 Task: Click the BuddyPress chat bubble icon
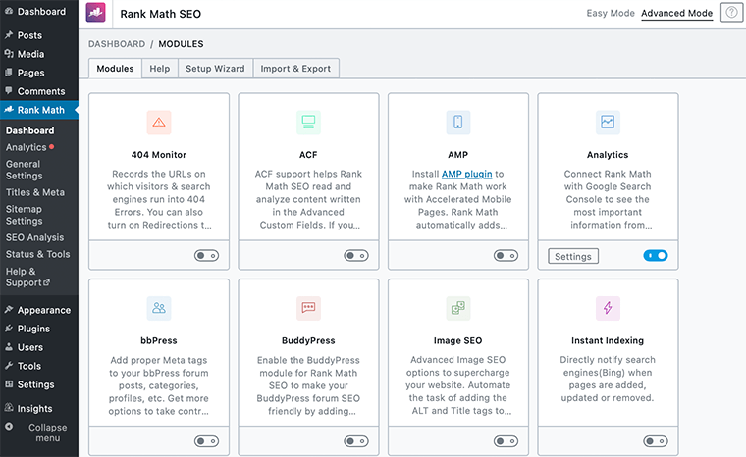coord(308,308)
